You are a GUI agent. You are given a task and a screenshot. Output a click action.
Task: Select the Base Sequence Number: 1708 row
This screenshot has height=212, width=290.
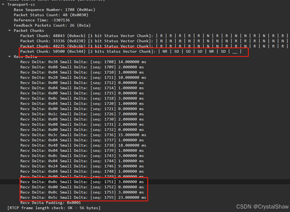[x=54, y=10]
